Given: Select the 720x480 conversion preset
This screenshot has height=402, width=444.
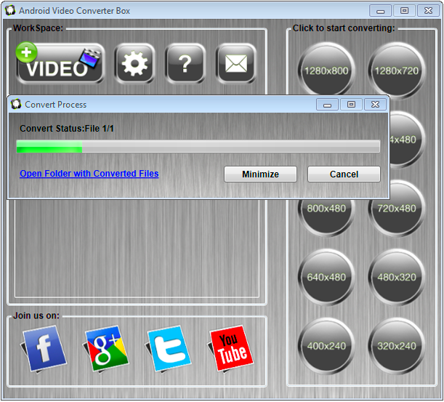Looking at the screenshot, I should click(x=397, y=208).
